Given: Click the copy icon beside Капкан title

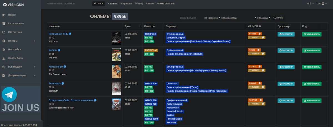Looking at the screenshot, I should point(59,50).
